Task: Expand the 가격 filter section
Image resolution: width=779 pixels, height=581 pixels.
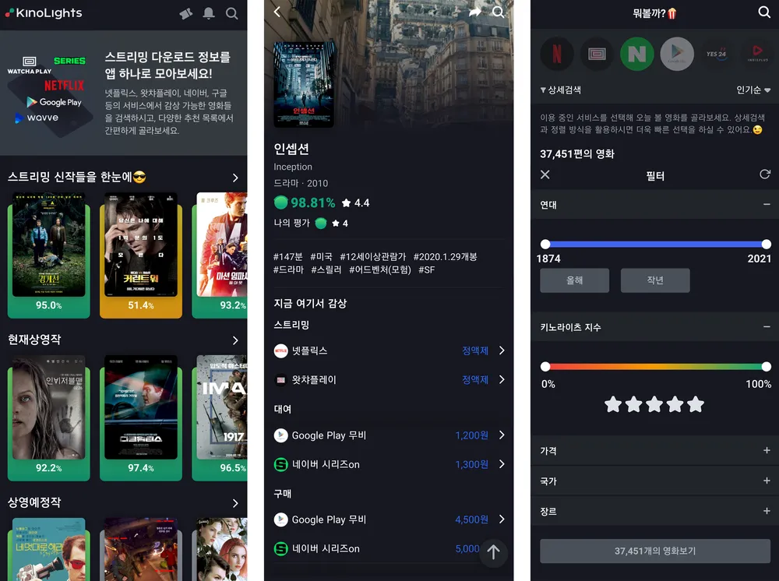Action: (767, 450)
